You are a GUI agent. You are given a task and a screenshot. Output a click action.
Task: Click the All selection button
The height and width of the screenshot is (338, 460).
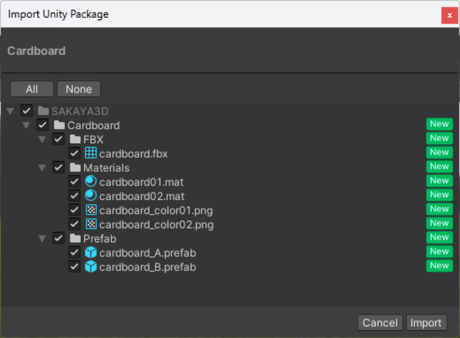point(32,89)
